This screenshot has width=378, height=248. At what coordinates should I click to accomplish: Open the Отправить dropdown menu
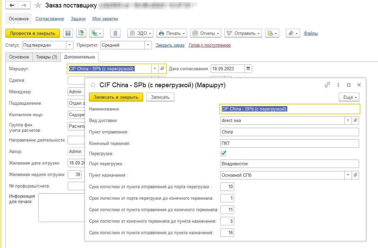click(243, 33)
